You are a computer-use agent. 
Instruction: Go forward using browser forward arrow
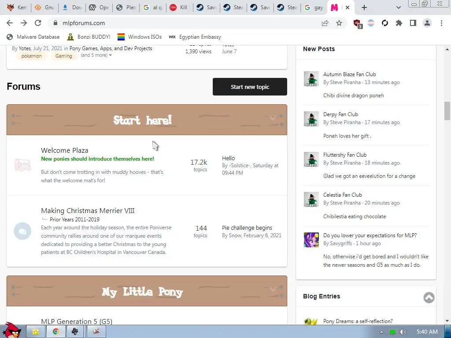click(24, 23)
